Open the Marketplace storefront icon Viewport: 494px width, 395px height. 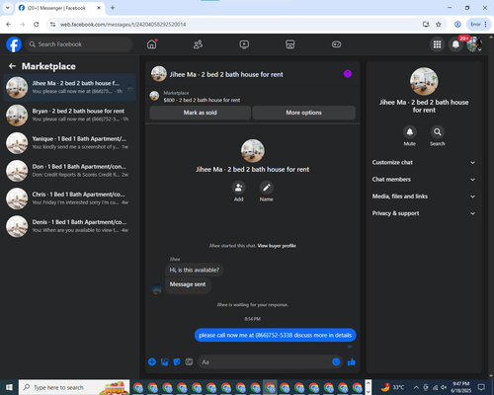pos(290,44)
